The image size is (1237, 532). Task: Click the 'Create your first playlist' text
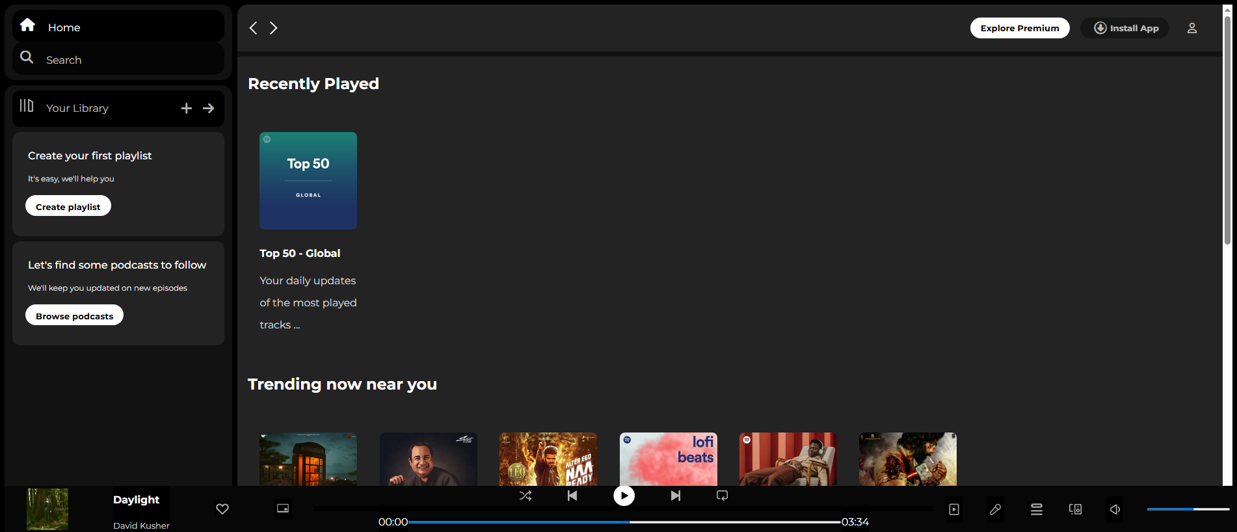[x=90, y=155]
